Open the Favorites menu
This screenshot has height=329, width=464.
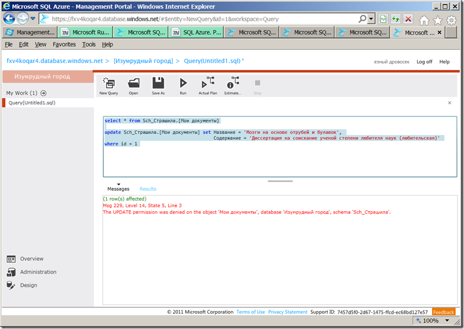(64, 45)
